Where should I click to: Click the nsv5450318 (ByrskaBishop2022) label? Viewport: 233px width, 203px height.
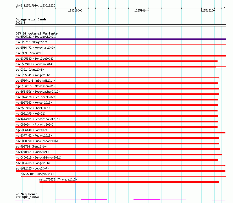click(x=38, y=157)
